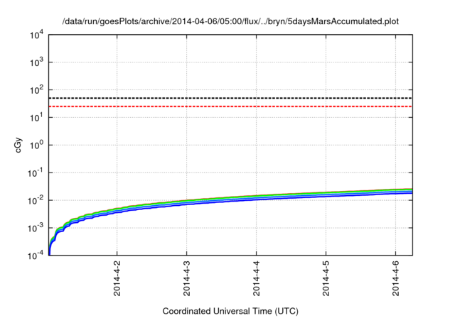Click the cGy y-axis label
The height and width of the screenshot is (318, 455).
pos(18,145)
